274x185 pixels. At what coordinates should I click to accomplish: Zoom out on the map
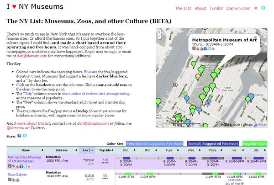coord(159,37)
